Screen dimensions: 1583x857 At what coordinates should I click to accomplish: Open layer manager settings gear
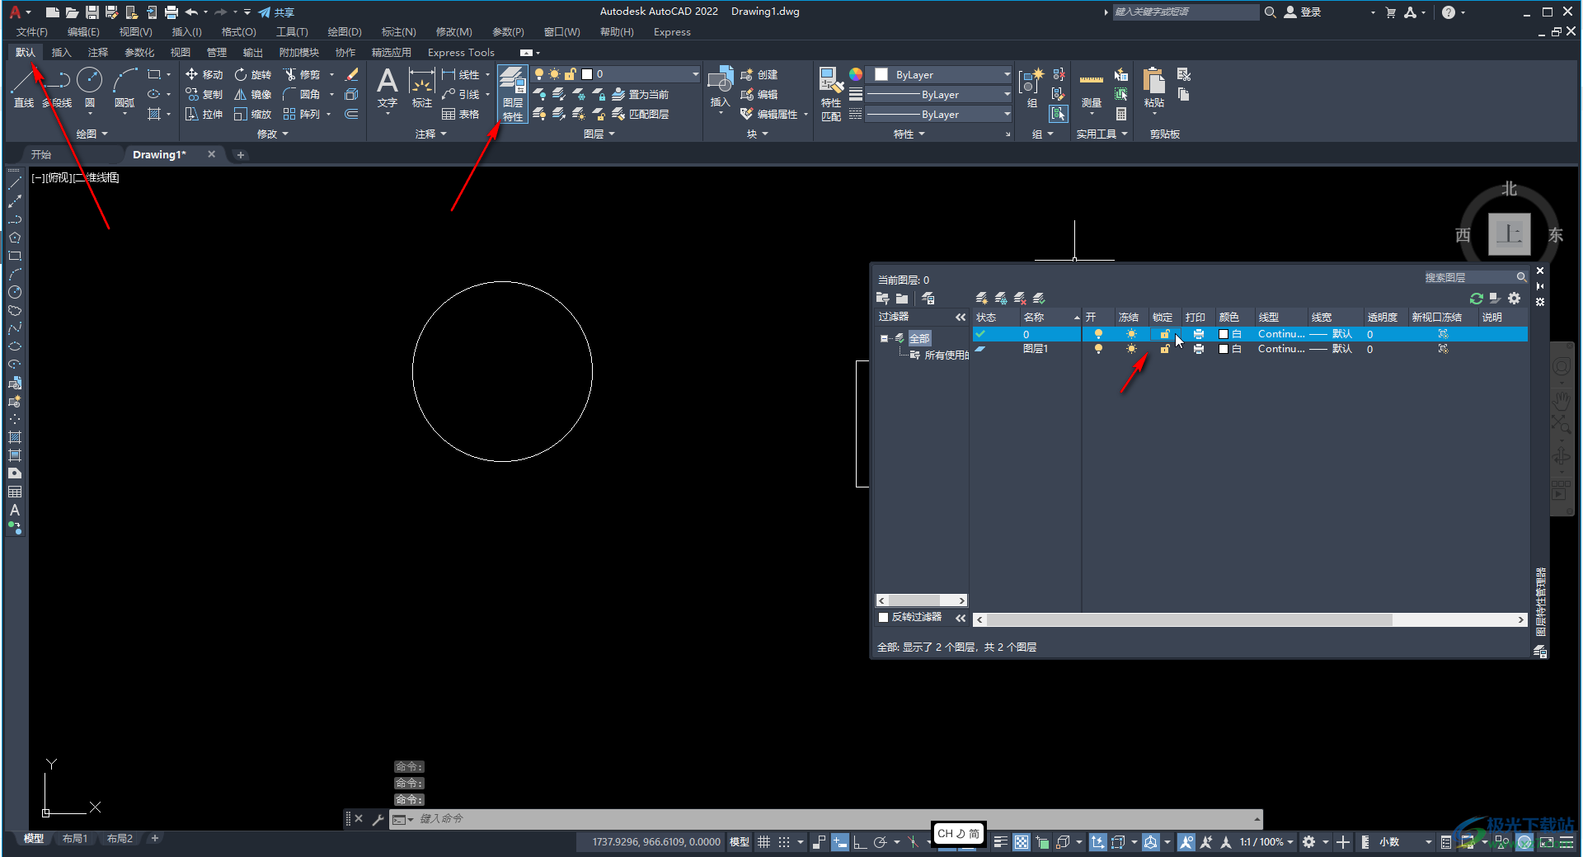pos(1514,298)
